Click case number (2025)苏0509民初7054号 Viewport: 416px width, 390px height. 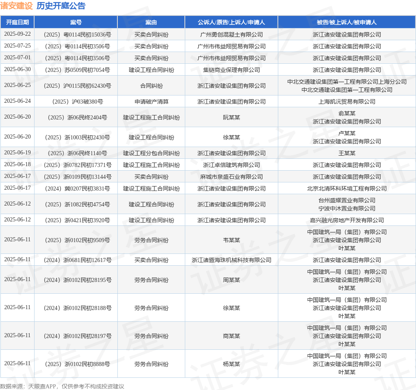[x=77, y=70]
